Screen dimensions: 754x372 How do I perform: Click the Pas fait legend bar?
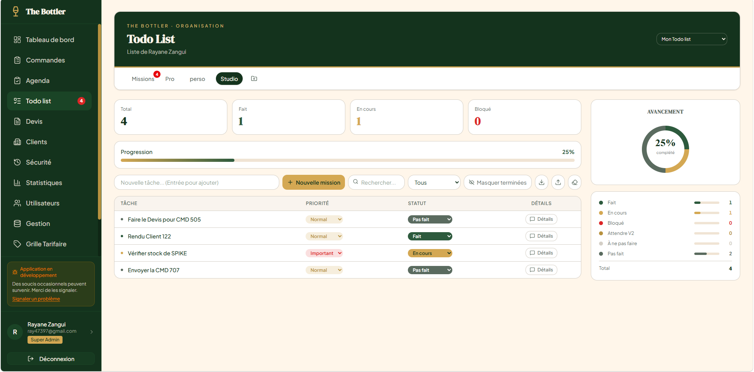[707, 254]
